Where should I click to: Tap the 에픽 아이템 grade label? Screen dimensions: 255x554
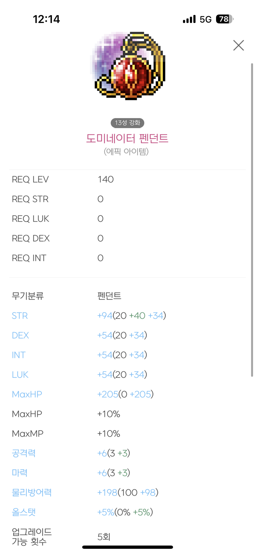126,151
